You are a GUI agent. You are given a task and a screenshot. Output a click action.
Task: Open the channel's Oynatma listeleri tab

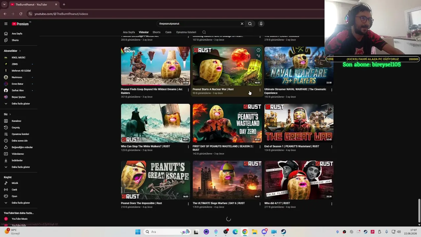[186, 32]
